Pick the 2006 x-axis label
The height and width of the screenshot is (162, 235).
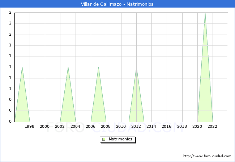(90, 126)
